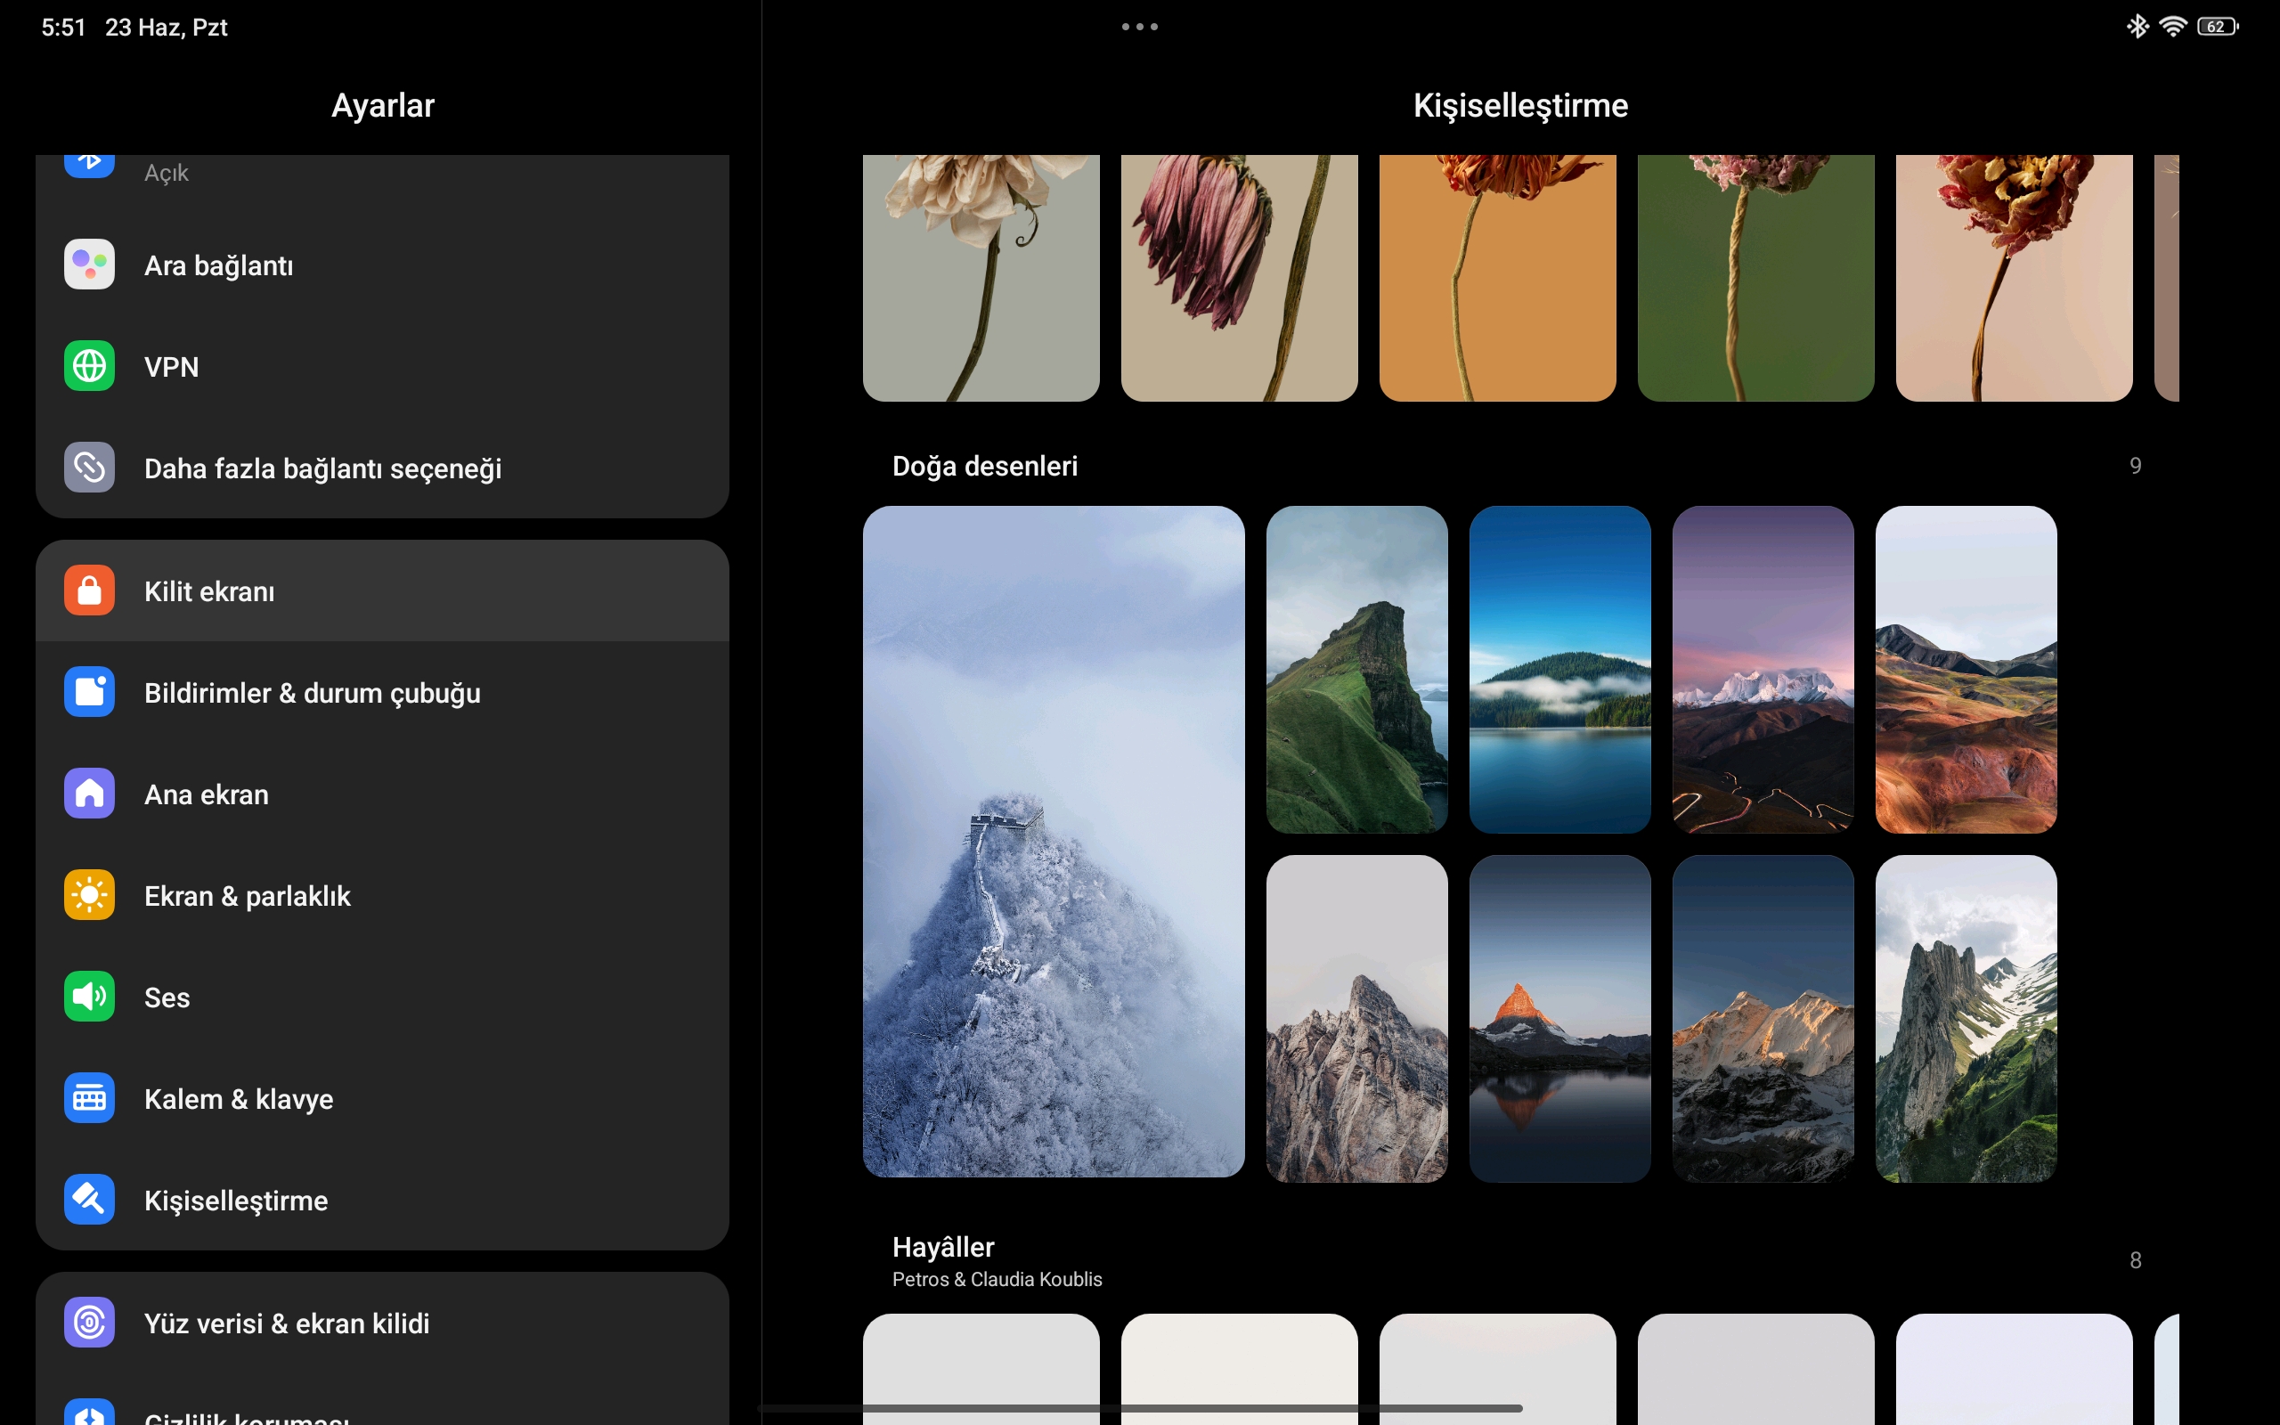Viewport: 2280px width, 1425px height.
Task: Tap the yellow sun Ekran & parlaklık icon
Action: tap(89, 895)
